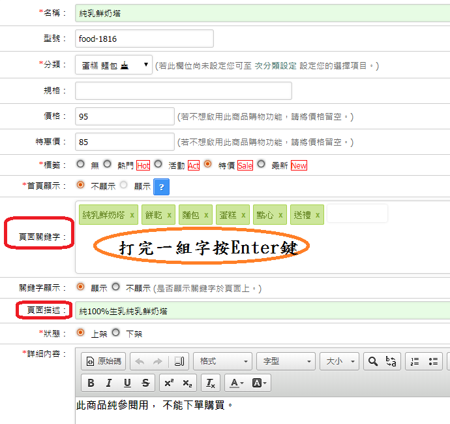Click the Bold formatting icon
Image resolution: width=450 pixels, height=424 pixels.
click(91, 383)
